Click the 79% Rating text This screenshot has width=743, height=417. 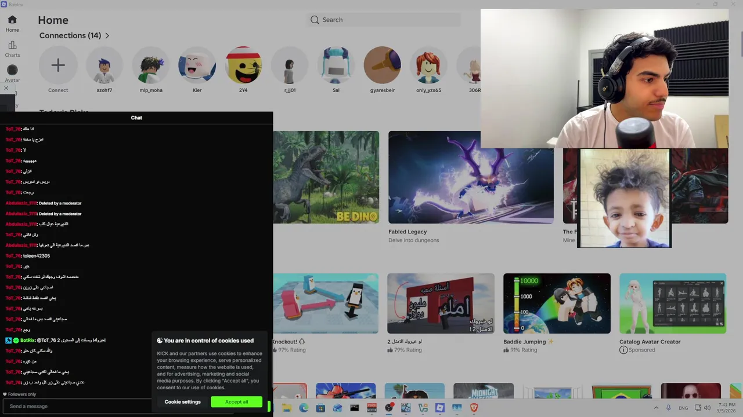(405, 350)
